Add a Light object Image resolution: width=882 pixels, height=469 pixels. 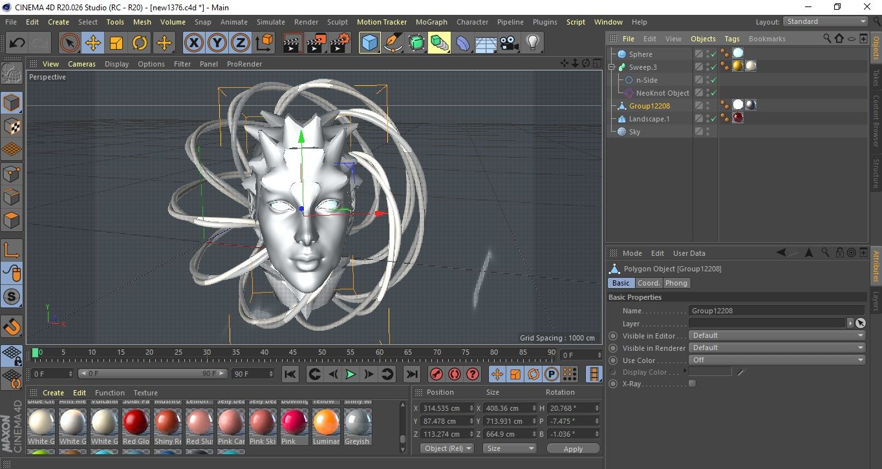533,43
